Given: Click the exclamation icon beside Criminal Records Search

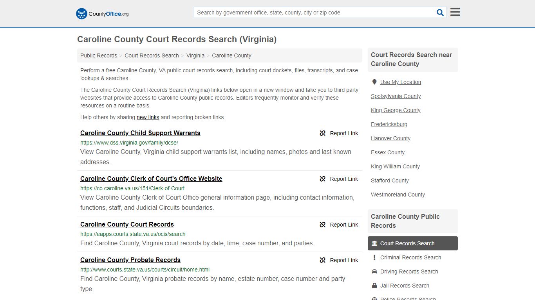Looking at the screenshot, I should tap(374, 257).
